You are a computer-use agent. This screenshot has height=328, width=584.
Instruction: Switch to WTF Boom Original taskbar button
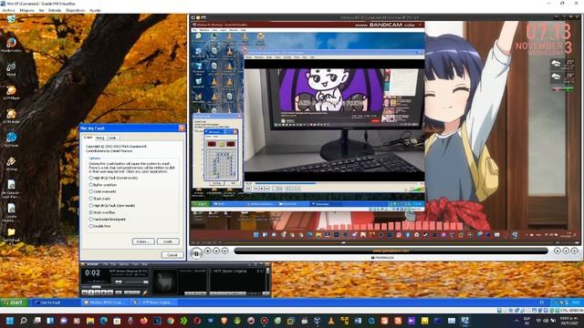click(x=154, y=302)
